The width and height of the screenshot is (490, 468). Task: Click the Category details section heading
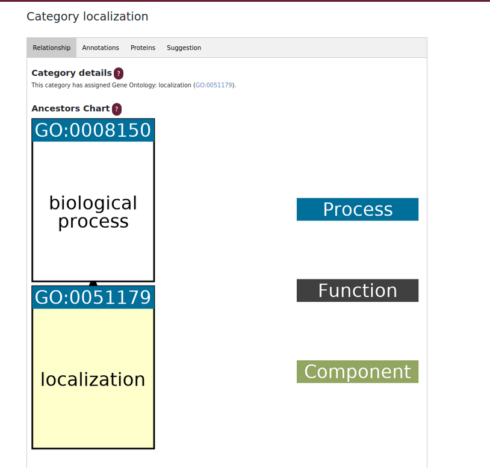(x=71, y=73)
